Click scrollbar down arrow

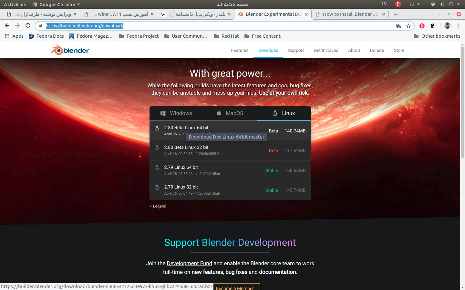pyautogui.click(x=462, y=287)
